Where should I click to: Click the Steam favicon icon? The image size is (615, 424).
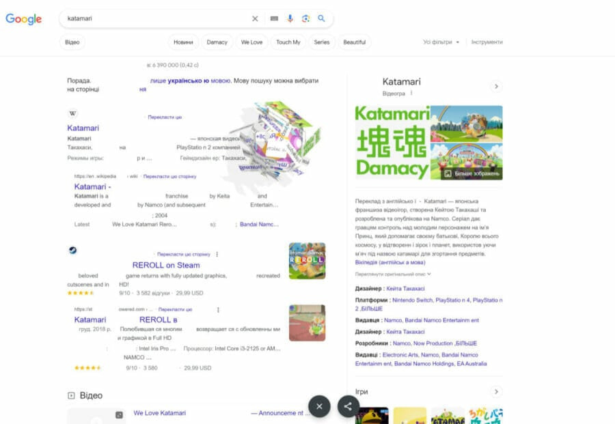click(x=72, y=250)
